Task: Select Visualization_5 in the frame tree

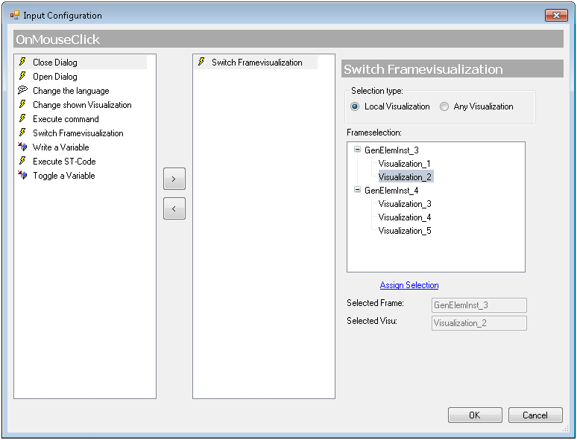Action: (405, 231)
